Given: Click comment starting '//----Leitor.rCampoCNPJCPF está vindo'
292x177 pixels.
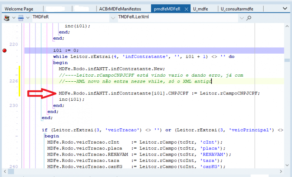Looking at the screenshot, I should click(x=151, y=75).
